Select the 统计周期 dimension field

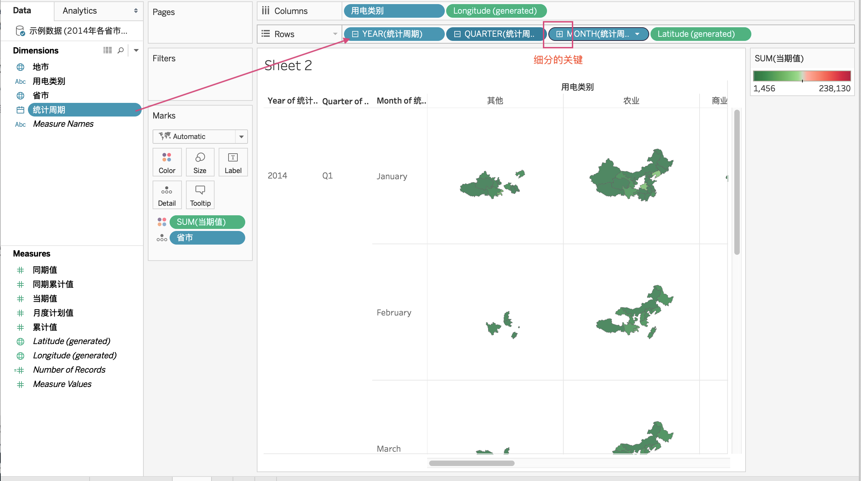click(84, 110)
